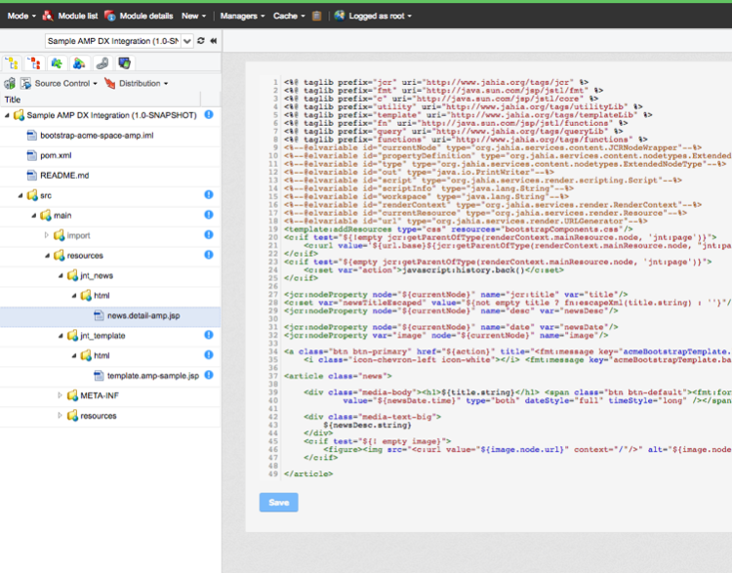Open the Mode menu
Screen dimensions: 732x573
point(21,16)
